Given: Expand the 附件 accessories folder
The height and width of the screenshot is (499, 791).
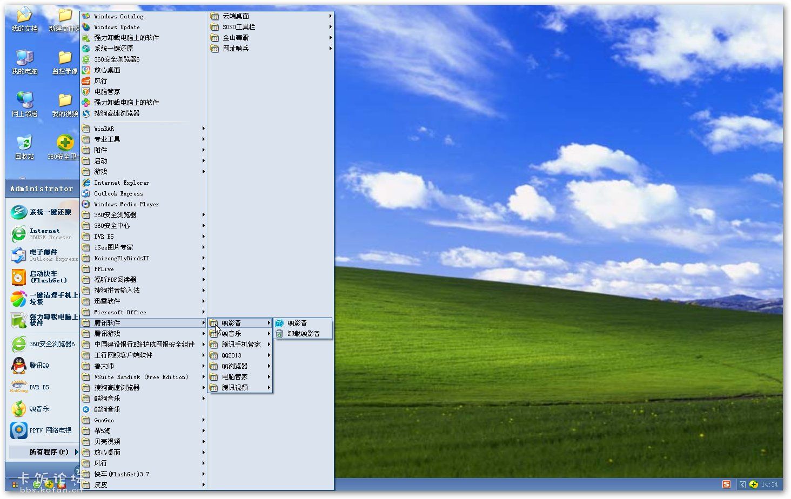Looking at the screenshot, I should coord(144,150).
